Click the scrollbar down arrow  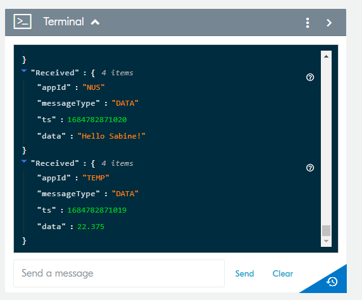point(326,241)
